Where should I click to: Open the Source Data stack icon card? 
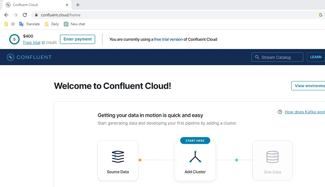tap(118, 160)
